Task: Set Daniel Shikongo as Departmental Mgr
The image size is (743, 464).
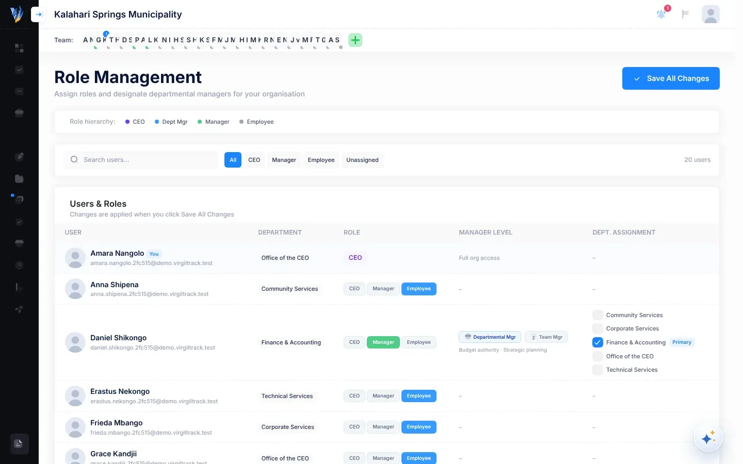Action: pos(490,337)
